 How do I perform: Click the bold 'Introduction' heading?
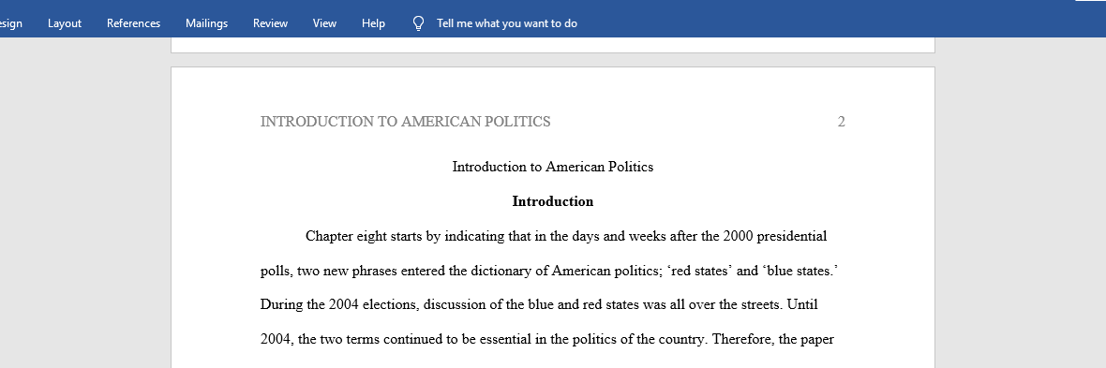[x=553, y=201]
